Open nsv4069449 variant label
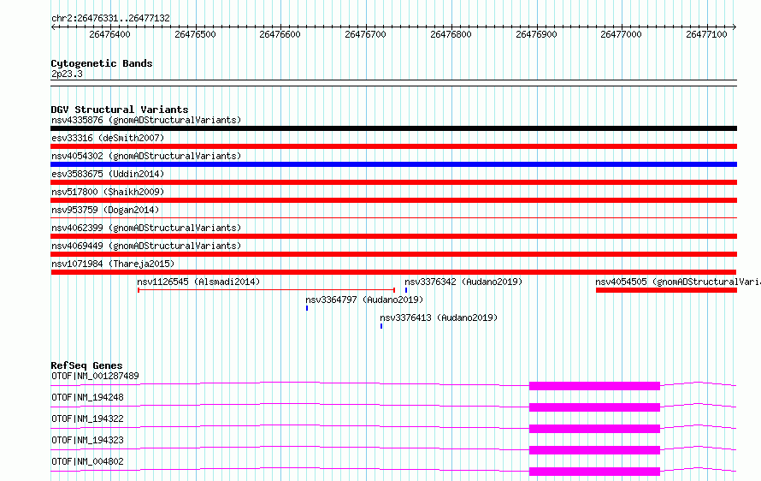 [x=146, y=246]
